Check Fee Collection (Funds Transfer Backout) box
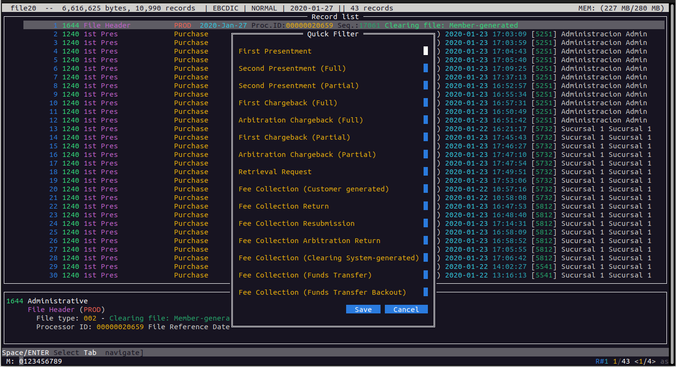676x367 pixels. [425, 292]
